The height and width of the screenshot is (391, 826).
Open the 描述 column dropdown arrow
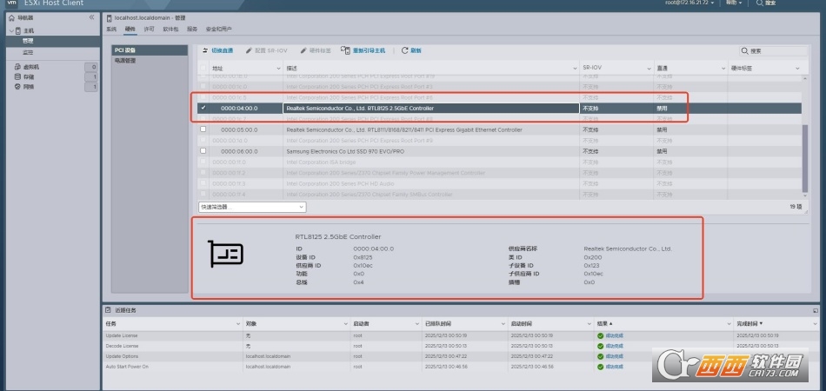pyautogui.click(x=575, y=69)
